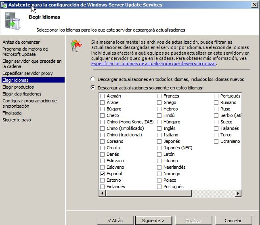Click right arrow of language list scrollbar

(x=238, y=193)
